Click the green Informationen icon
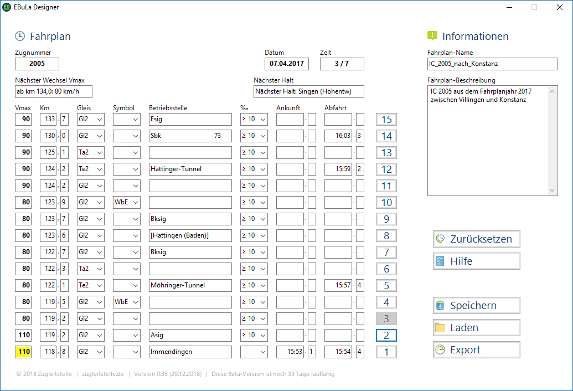573x391 pixels. pos(432,37)
